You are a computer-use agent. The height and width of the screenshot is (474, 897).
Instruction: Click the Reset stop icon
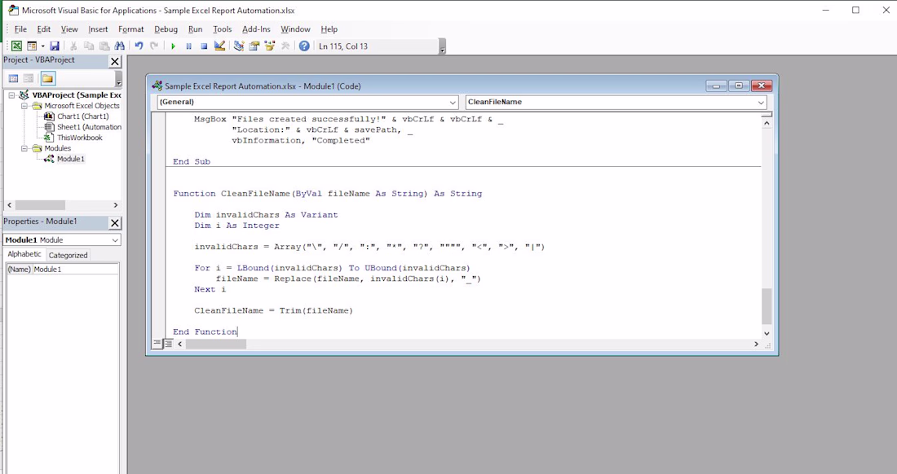pyautogui.click(x=204, y=46)
